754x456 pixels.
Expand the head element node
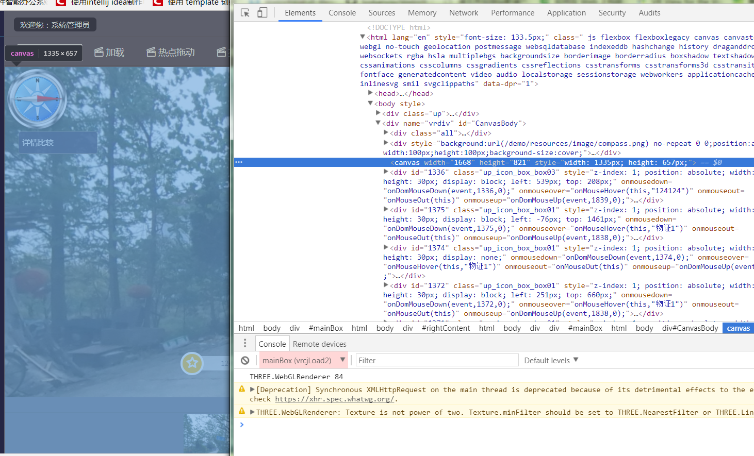(370, 93)
